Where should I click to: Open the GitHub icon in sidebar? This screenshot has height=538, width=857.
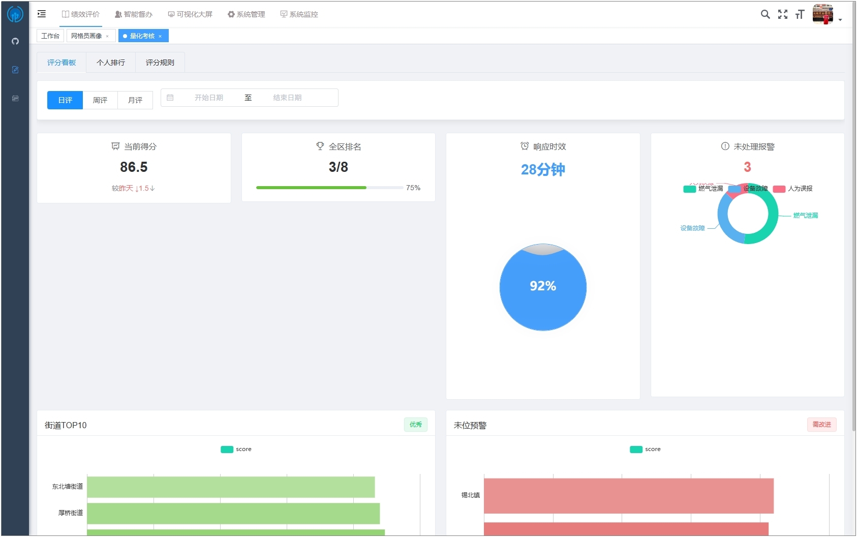[x=15, y=41]
